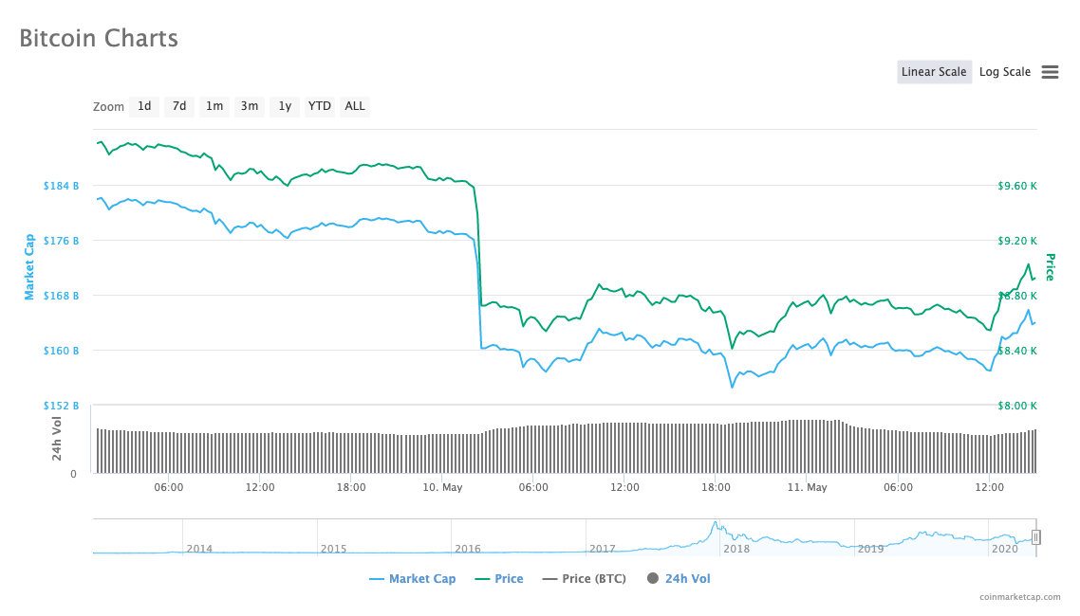Grab the navigator range handle at 2020
The height and width of the screenshot is (616, 1080).
(1035, 537)
